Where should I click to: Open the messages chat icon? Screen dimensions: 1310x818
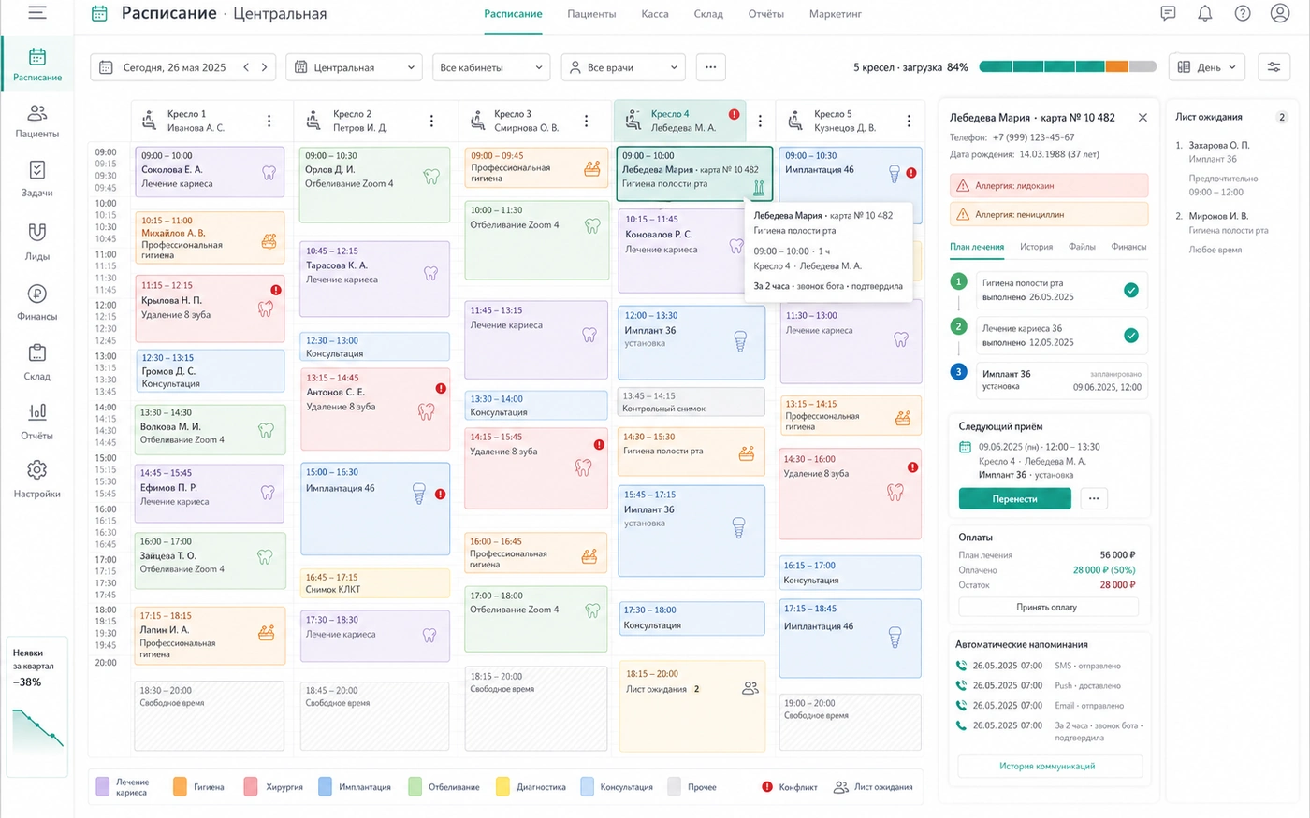click(x=1168, y=13)
